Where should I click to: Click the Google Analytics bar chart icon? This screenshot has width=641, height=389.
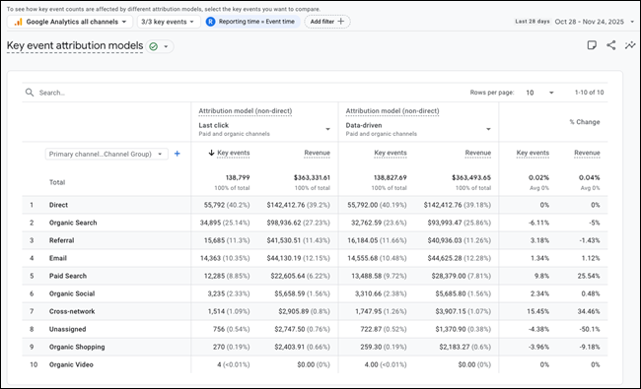(19, 22)
